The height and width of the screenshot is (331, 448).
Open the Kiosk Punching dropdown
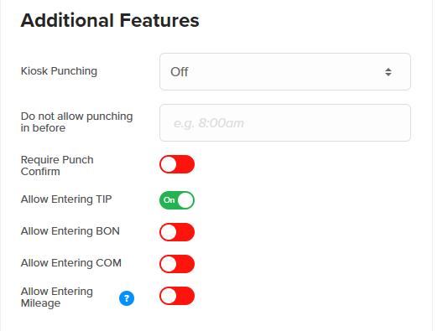285,71
